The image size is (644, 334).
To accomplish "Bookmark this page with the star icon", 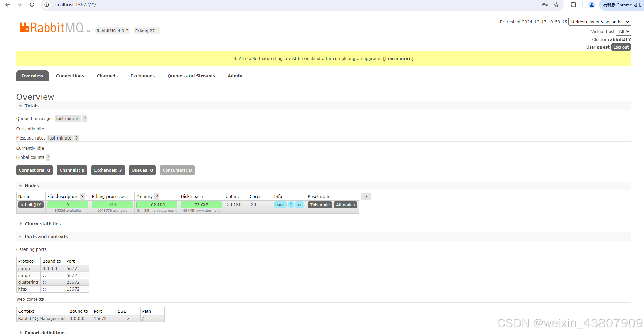I will tap(556, 5).
